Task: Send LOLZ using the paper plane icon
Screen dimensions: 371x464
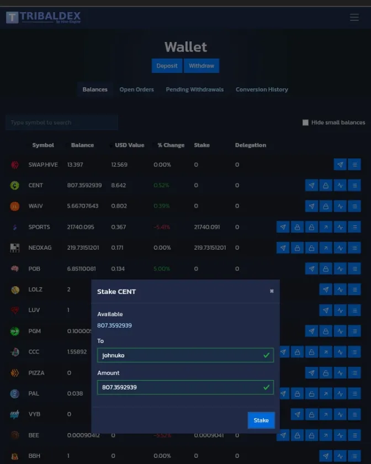Action: click(x=326, y=289)
